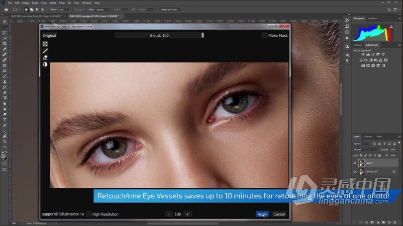
Task: Hide Background layer using eye icon
Action: [355, 172]
